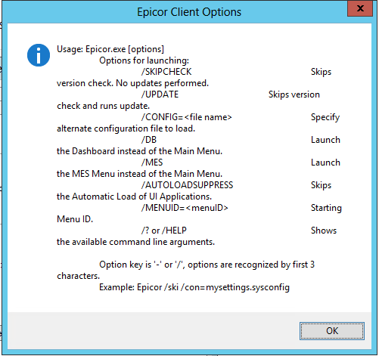Click the /CONFIG=<file name> option text

point(187,117)
